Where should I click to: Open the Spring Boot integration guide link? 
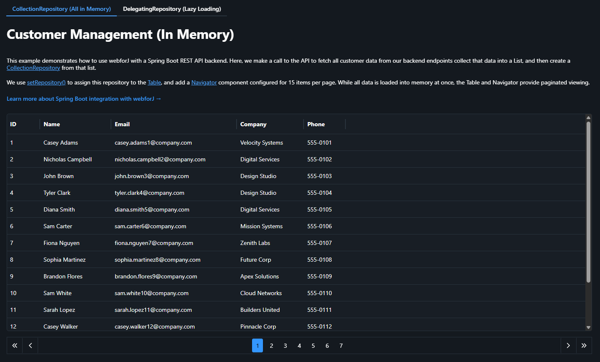[x=84, y=99]
